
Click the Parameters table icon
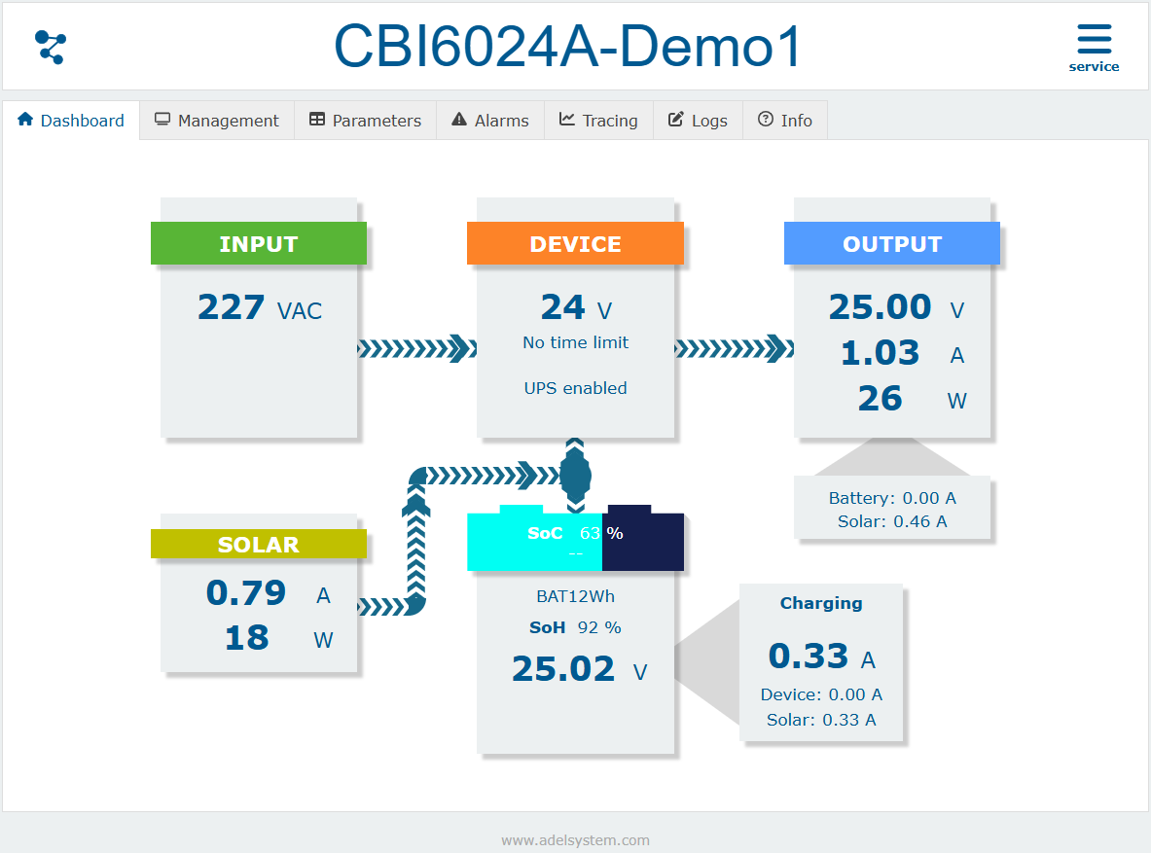click(x=317, y=119)
